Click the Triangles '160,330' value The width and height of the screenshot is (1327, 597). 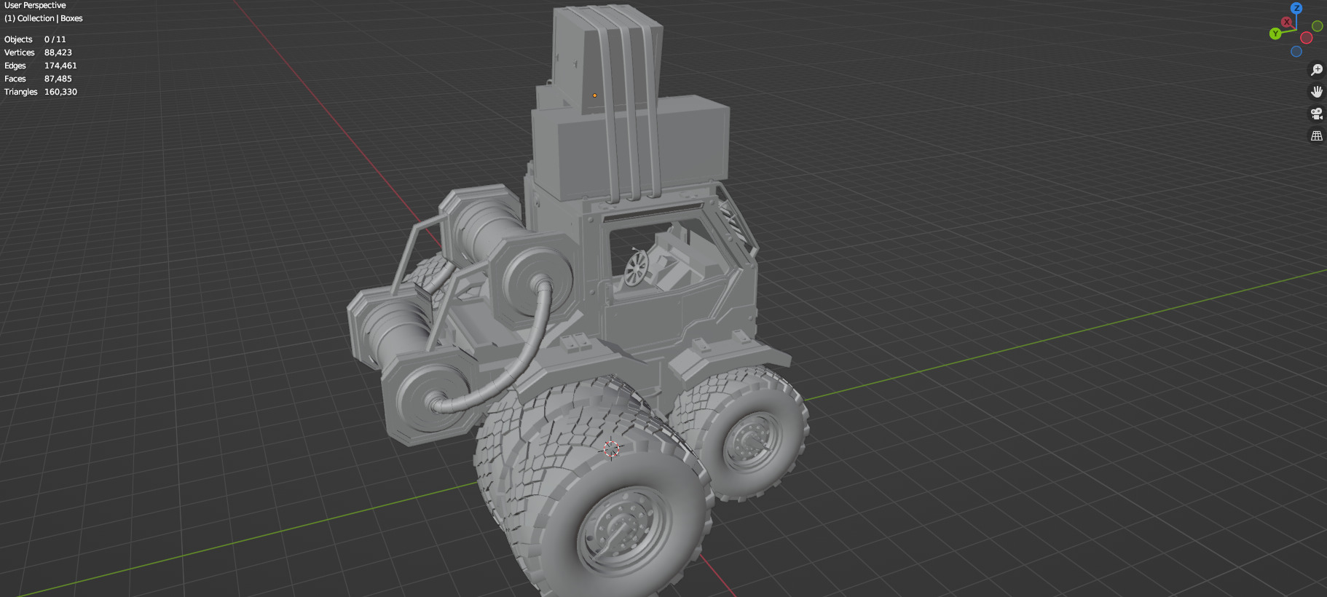tap(60, 92)
